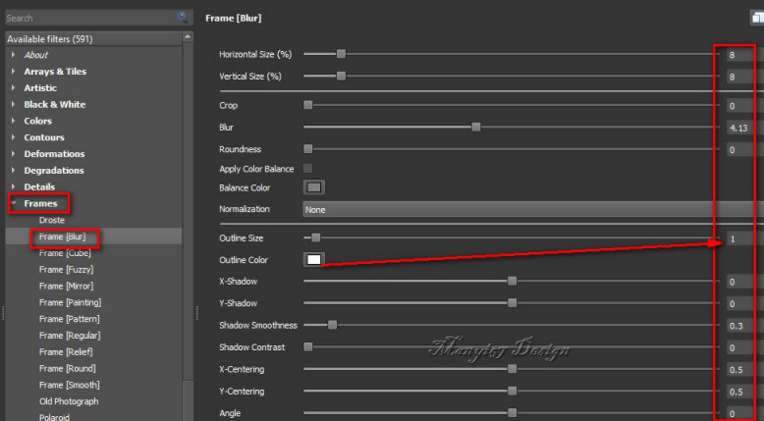This screenshot has height=421, width=764.
Task: Select the Old Photograph filter
Action: (69, 401)
